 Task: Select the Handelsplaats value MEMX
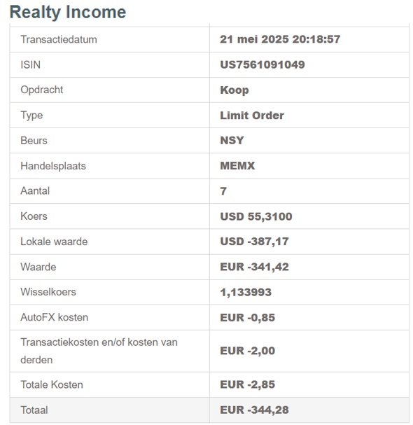[x=237, y=166]
